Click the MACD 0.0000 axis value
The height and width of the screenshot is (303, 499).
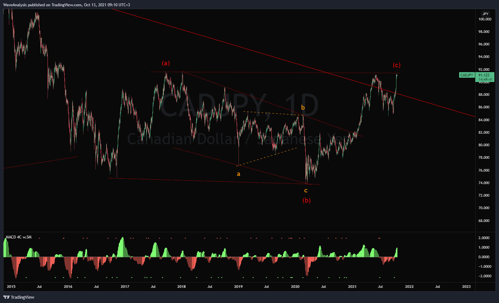[484, 257]
